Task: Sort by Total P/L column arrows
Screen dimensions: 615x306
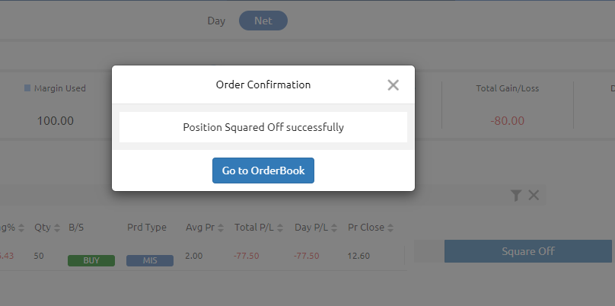Action: point(280,228)
